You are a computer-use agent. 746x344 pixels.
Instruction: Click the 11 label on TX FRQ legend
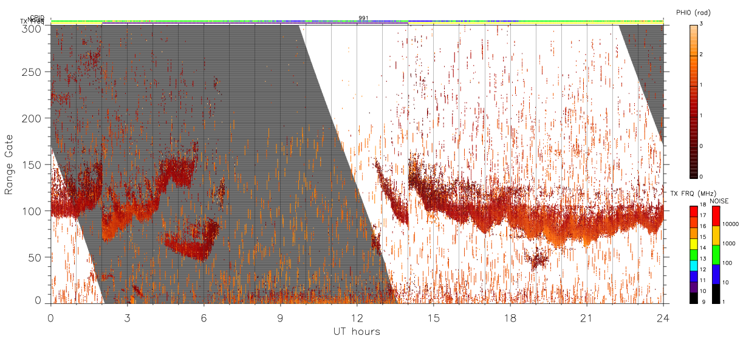(x=703, y=280)
